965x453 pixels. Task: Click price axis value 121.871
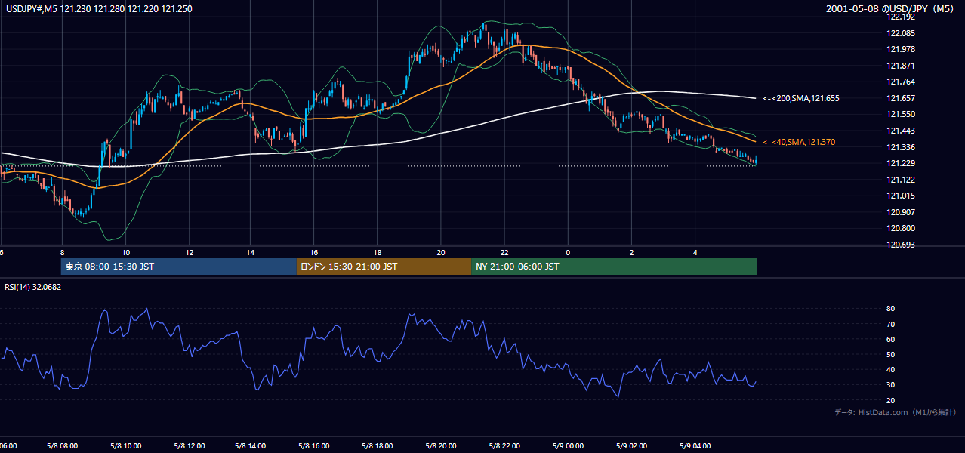pos(902,66)
